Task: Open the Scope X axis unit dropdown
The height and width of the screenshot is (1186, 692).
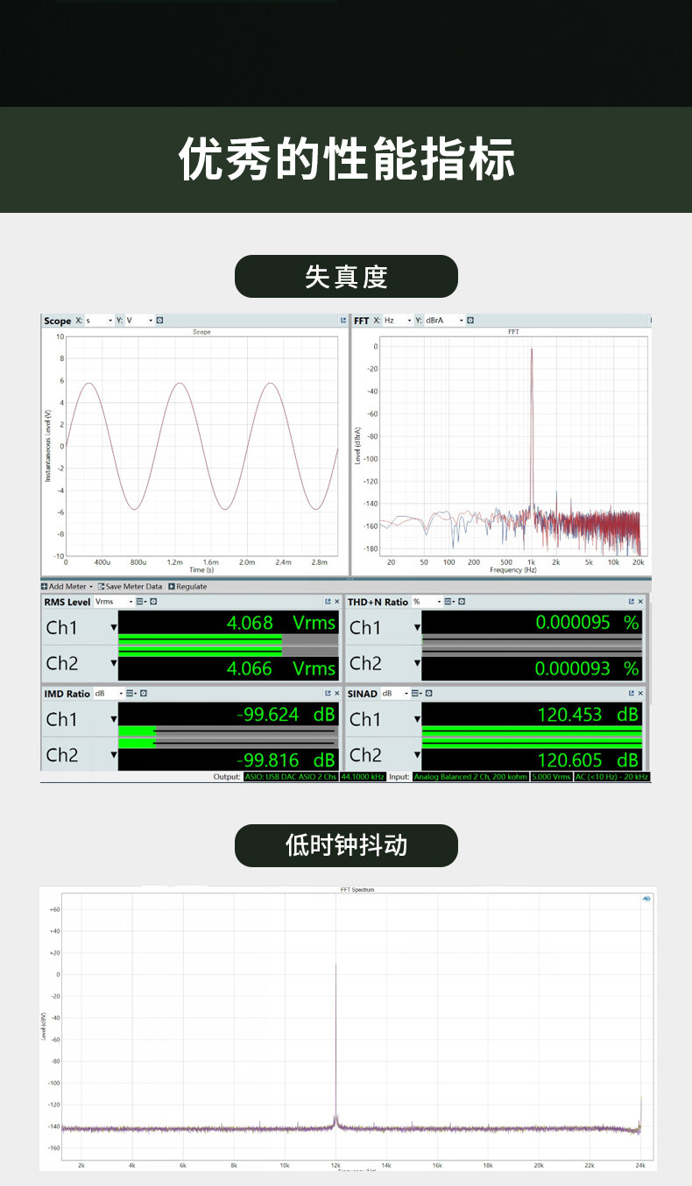Action: click(99, 321)
